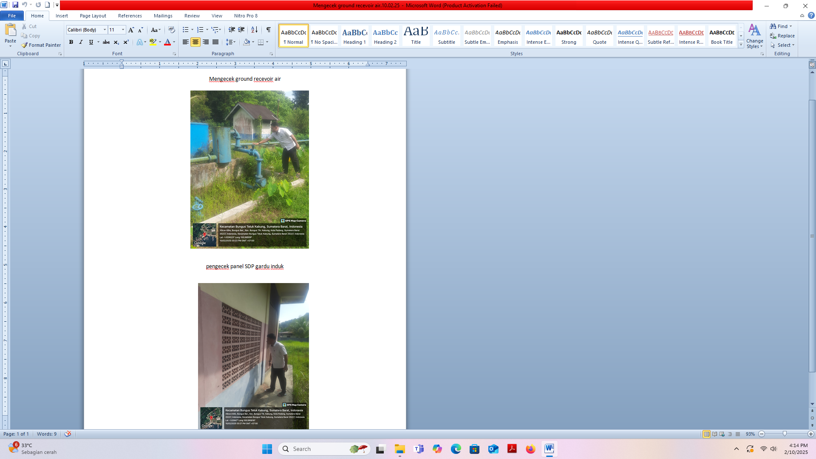Click the Copy icon
The height and width of the screenshot is (459, 816).
pyautogui.click(x=24, y=36)
